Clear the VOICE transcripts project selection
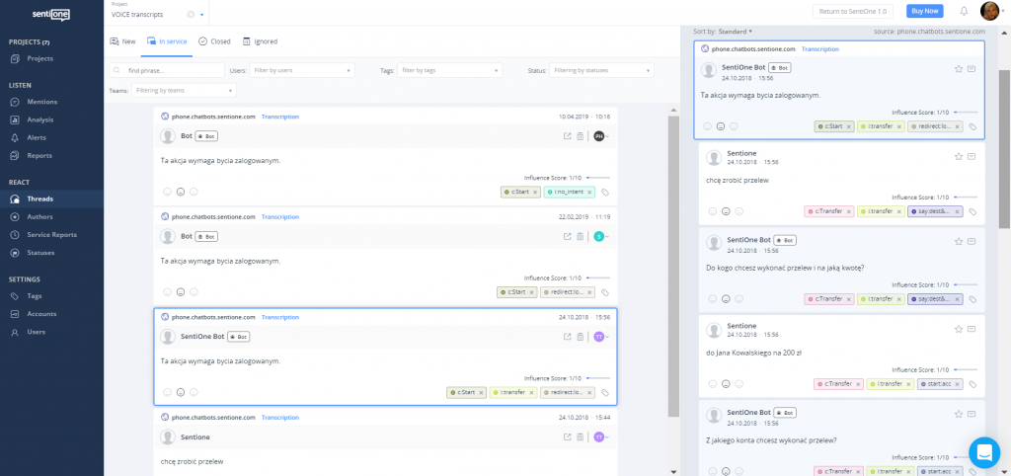The width and height of the screenshot is (1011, 476). (191, 15)
